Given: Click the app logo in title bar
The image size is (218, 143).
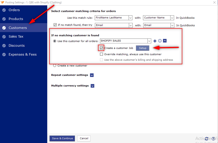Looking at the screenshot, I should 2,2.
